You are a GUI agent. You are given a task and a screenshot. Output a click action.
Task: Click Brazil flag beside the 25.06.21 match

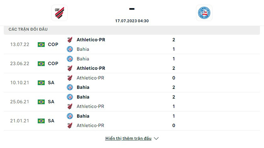pos(41,102)
